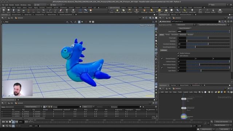Click the Constraint Iterations slider
Image resolution: width=233 pixels, height=131 pixels.
pos(208,44)
